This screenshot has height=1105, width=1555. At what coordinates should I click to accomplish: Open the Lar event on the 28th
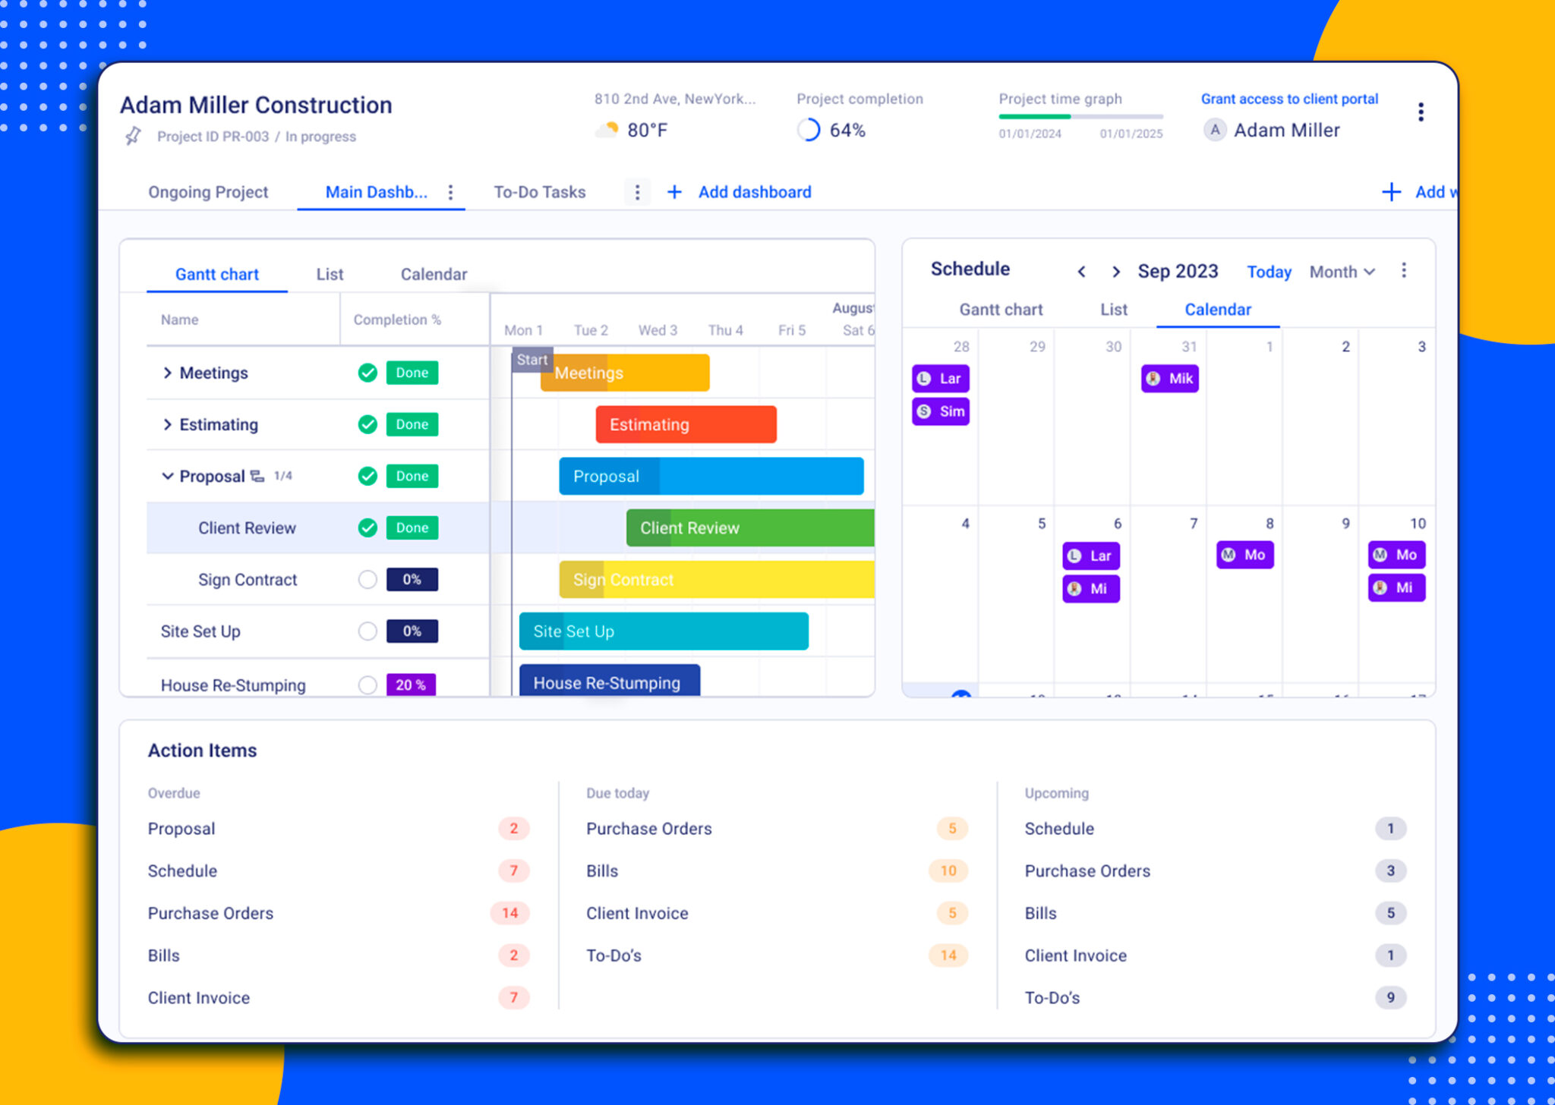coord(941,379)
